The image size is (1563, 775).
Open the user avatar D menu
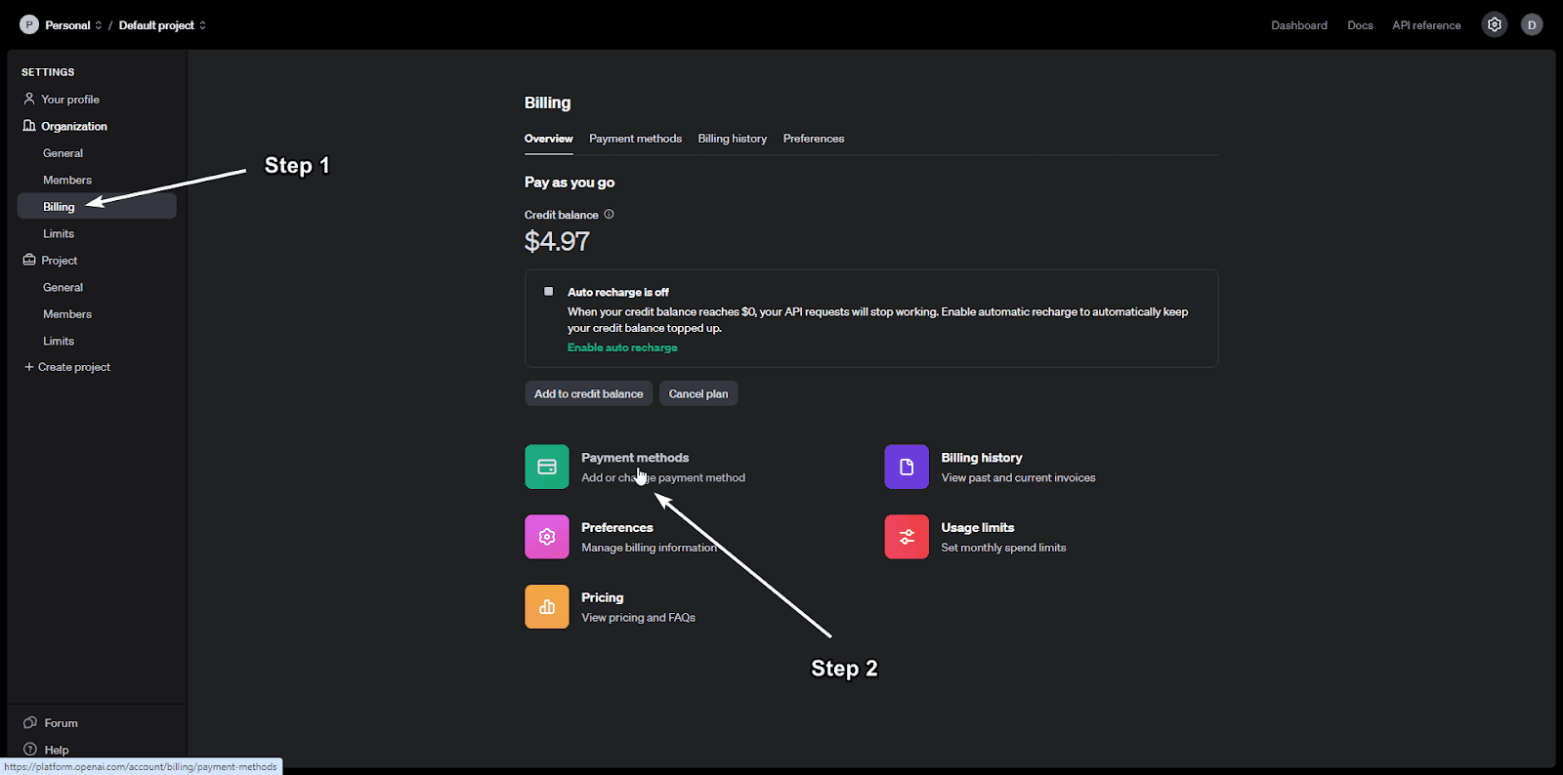coord(1532,25)
